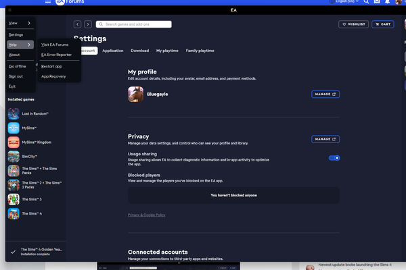Open the Privacy & Cookie Policy link
This screenshot has width=406, height=270.
147,215
